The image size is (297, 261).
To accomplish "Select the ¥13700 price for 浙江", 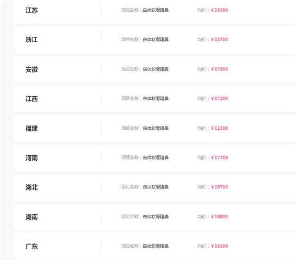I will [x=219, y=39].
